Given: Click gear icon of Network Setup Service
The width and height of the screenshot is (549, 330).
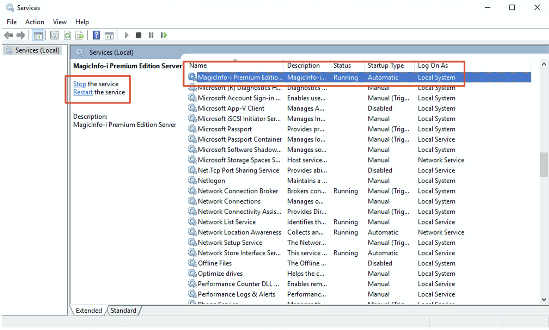Looking at the screenshot, I should [x=192, y=243].
